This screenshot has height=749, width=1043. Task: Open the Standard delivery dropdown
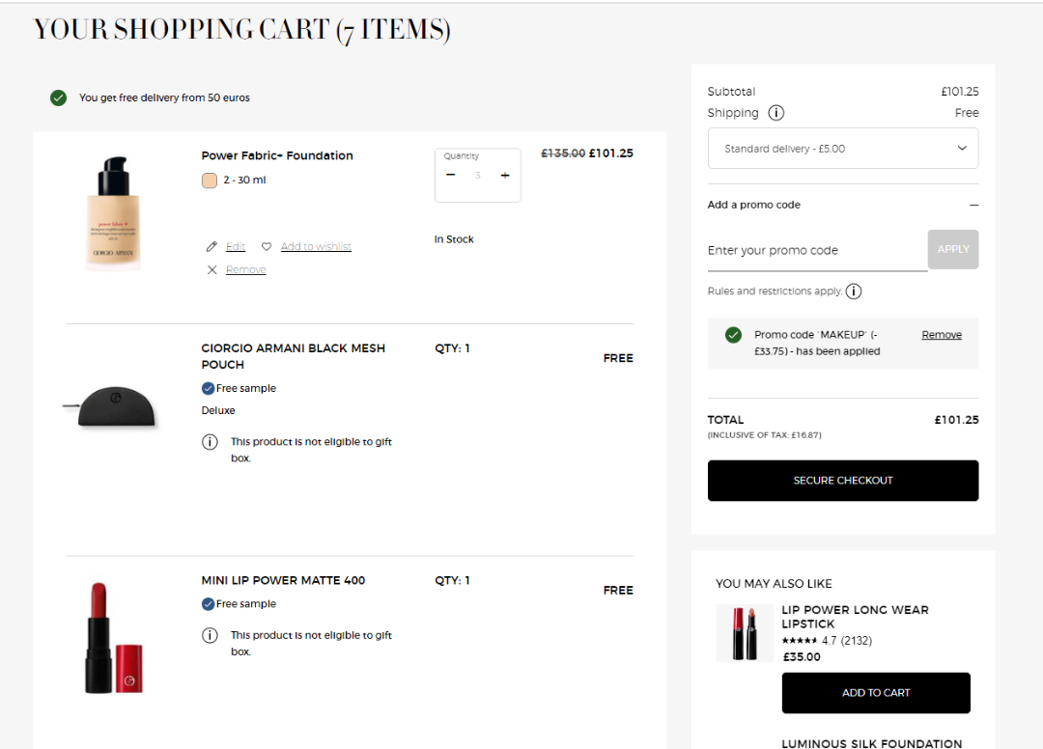(x=842, y=149)
